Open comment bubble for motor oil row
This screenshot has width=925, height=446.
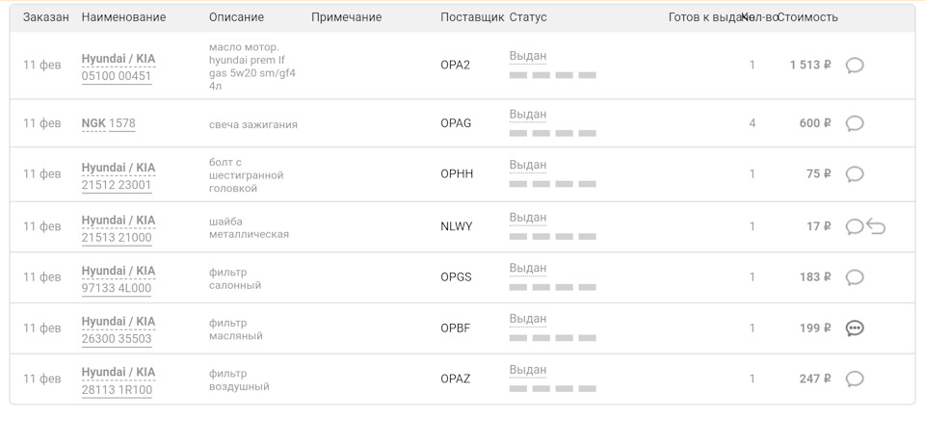[x=854, y=66]
